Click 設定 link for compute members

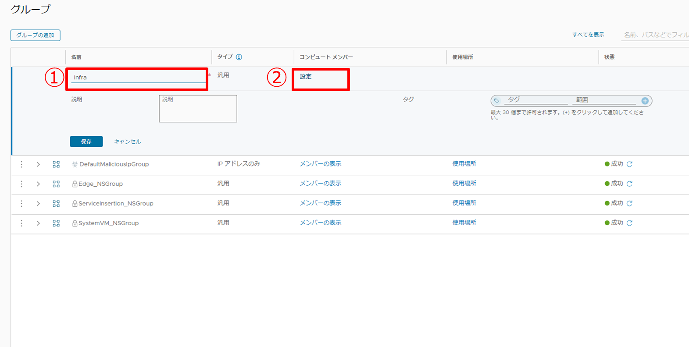306,77
